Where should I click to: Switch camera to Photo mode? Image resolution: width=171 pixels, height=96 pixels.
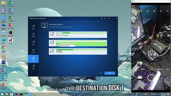point(151,69)
